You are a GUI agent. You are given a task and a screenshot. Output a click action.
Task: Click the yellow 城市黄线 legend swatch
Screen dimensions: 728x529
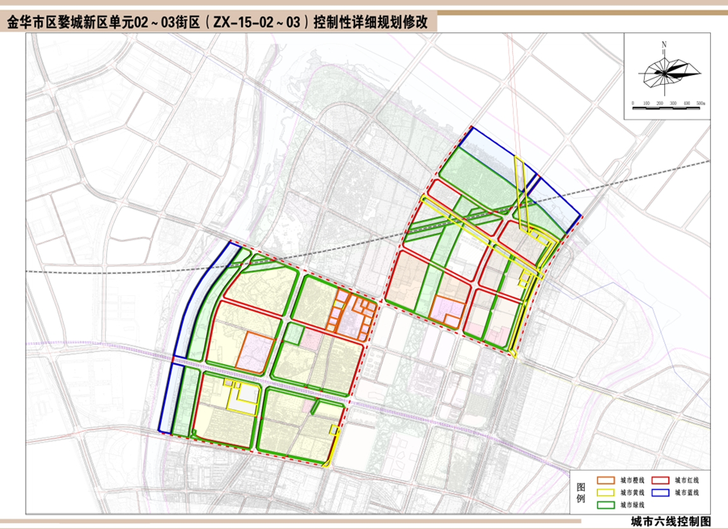(x=607, y=493)
